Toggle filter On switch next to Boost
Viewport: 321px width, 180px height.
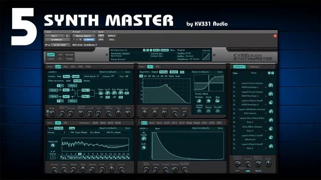pos(182,72)
